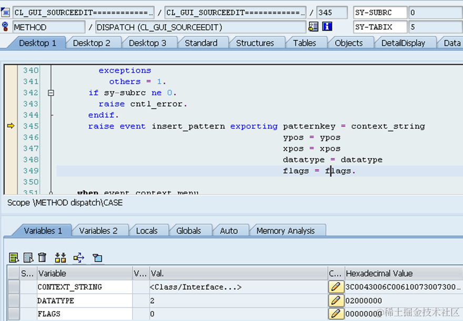463x321 pixels.
Task: Select the Variables 1 tab
Action: pos(43,231)
